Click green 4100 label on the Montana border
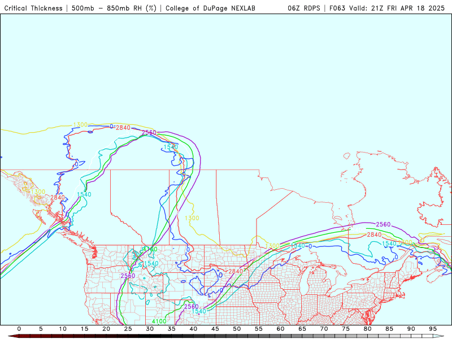Screen dimensions: 452x339 point(150,249)
